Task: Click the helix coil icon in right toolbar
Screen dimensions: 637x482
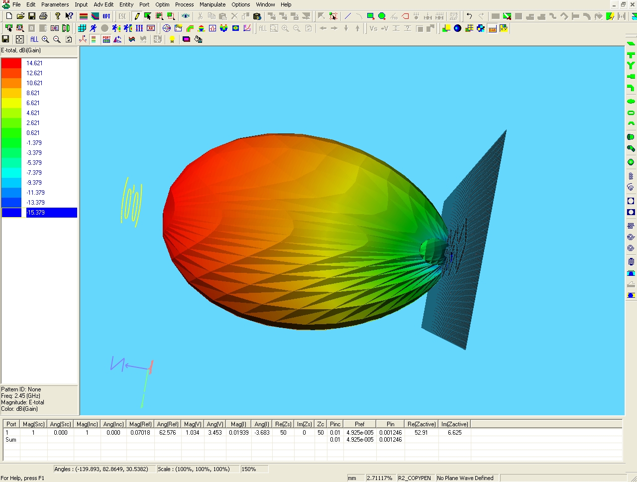Action: [631, 176]
